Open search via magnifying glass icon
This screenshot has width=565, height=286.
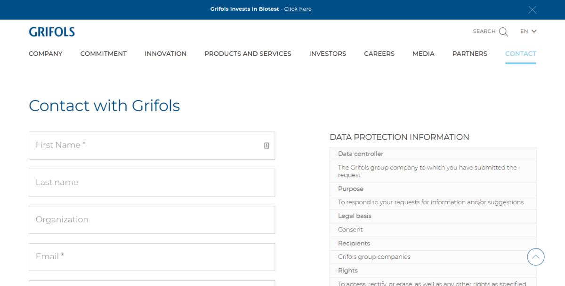click(503, 32)
